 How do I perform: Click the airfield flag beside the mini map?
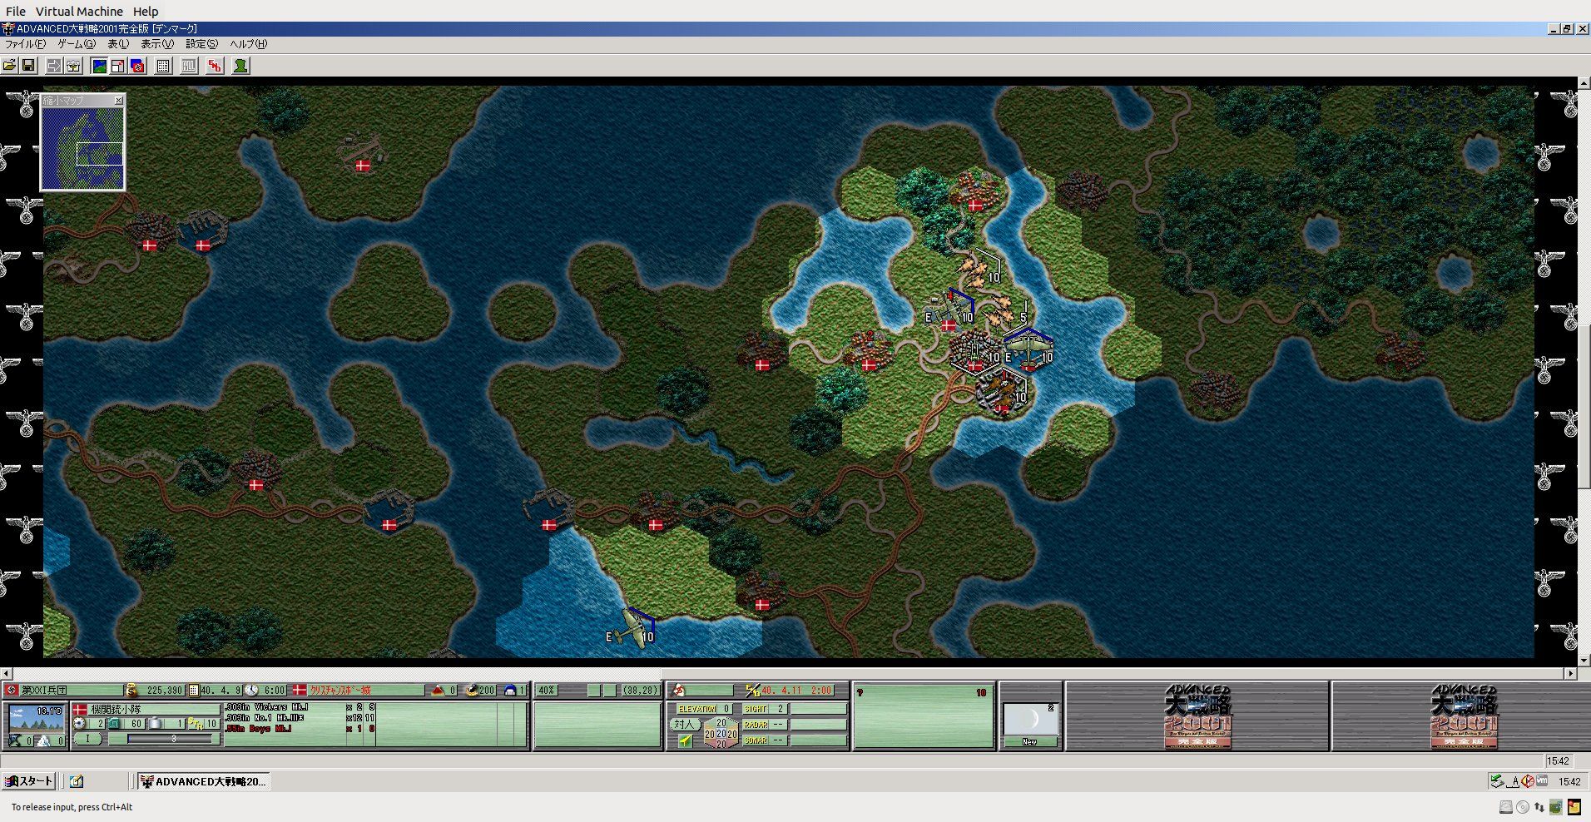(x=363, y=166)
